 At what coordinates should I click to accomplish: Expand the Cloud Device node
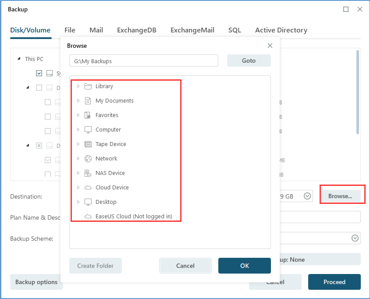click(78, 188)
